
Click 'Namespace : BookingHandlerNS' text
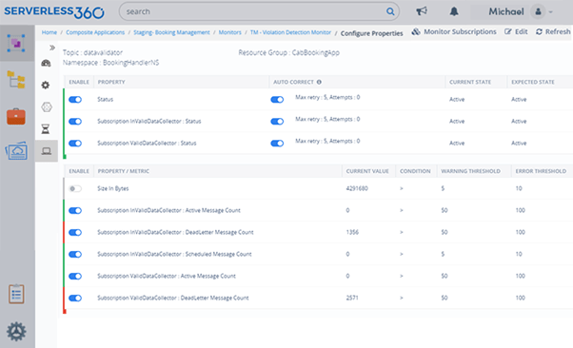[110, 63]
